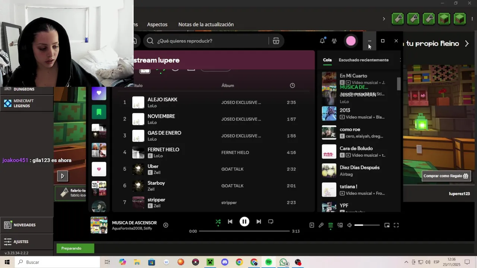Open the Now Playing view icon

click(x=312, y=225)
